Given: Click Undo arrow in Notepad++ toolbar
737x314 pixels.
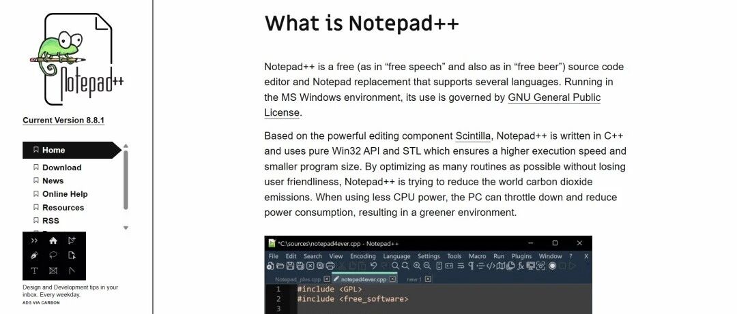Looking at the screenshot, I should pyautogui.click(x=373, y=266).
